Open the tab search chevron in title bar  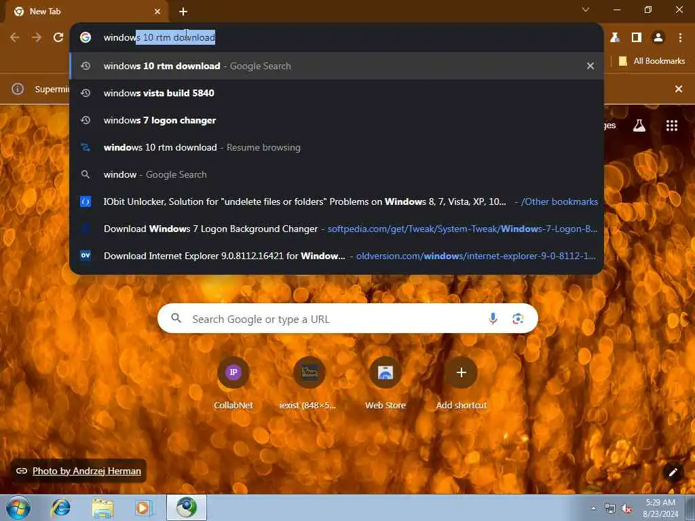pos(586,9)
